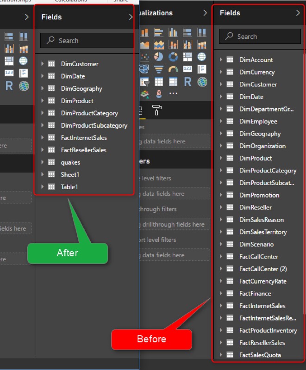Image resolution: width=306 pixels, height=370 pixels.
Task: Expand DimGeography table in After fields list
Action: coord(43,88)
